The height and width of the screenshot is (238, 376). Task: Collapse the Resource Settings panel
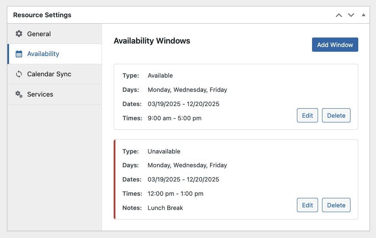coord(363,15)
